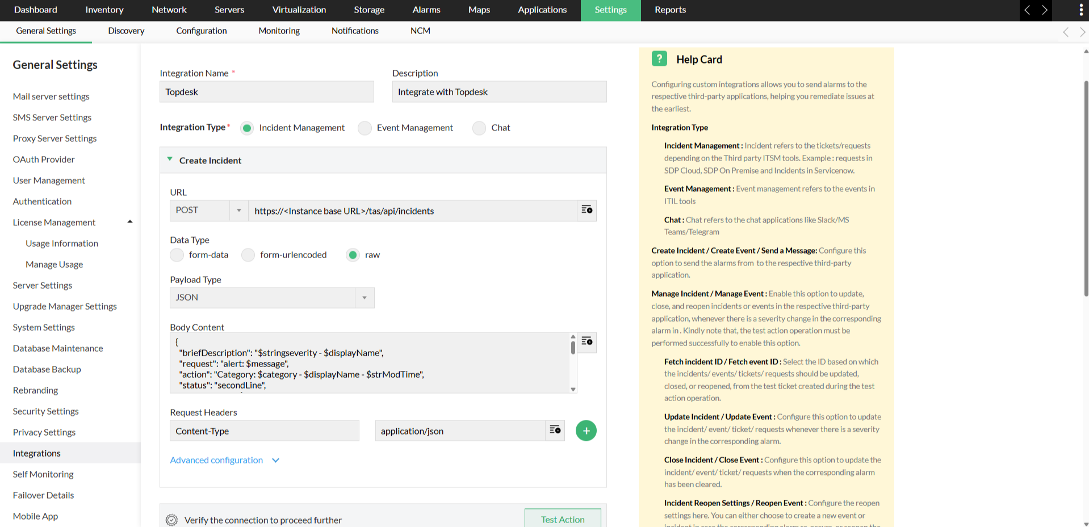Click the Help Card question mark icon

(x=659, y=58)
